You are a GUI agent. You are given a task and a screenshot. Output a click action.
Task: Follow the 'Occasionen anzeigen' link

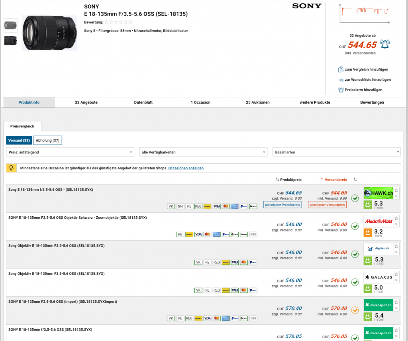(x=186, y=169)
